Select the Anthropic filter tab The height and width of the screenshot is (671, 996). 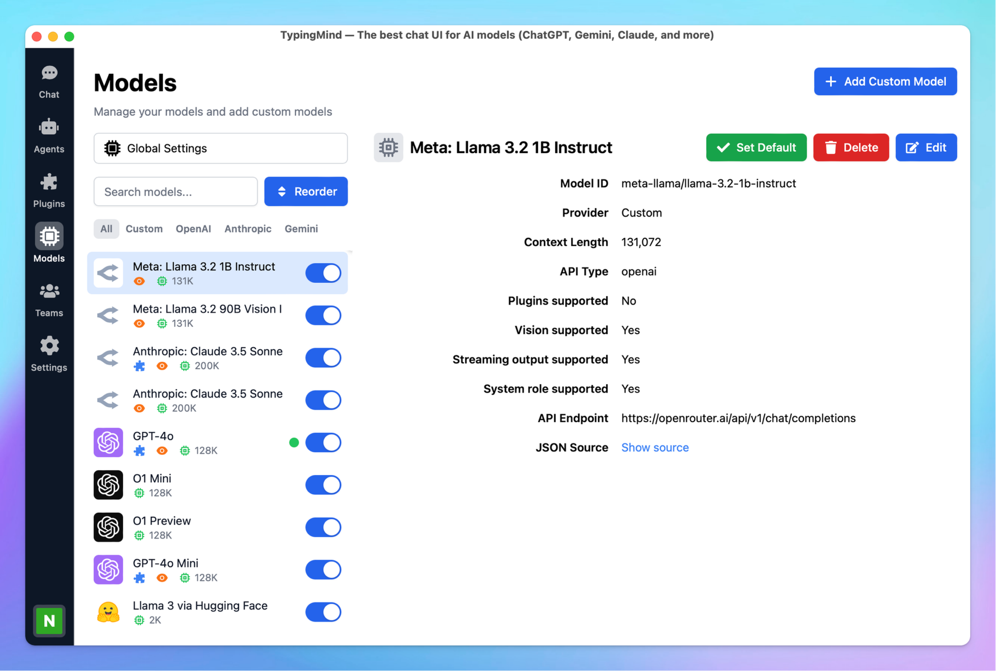pos(248,229)
